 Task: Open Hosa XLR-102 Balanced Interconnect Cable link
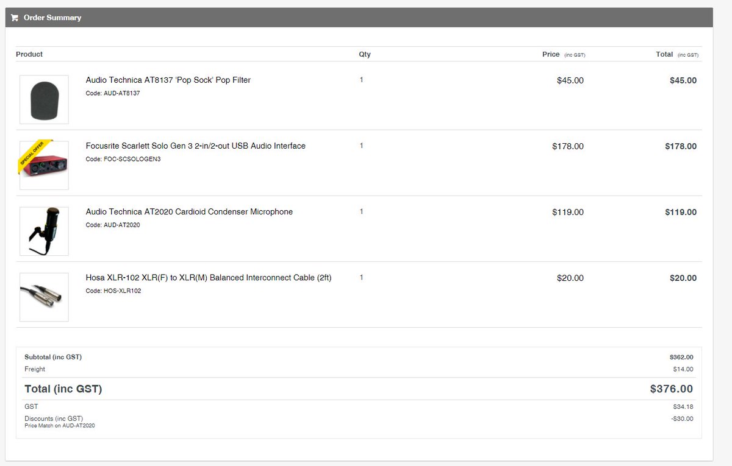point(209,277)
